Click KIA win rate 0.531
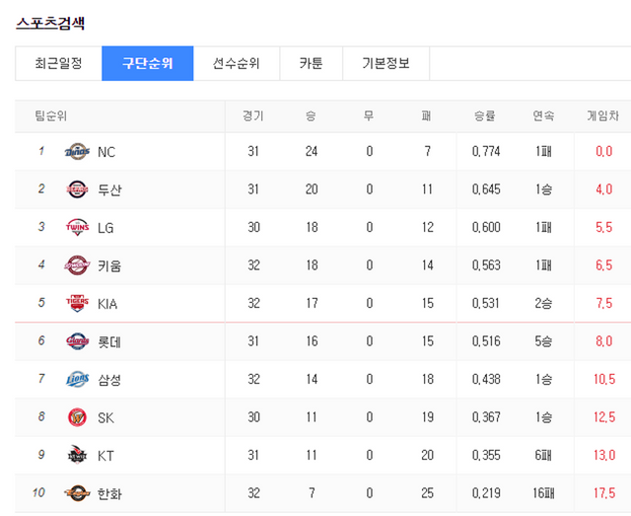This screenshot has height=516, width=631. pos(486,303)
